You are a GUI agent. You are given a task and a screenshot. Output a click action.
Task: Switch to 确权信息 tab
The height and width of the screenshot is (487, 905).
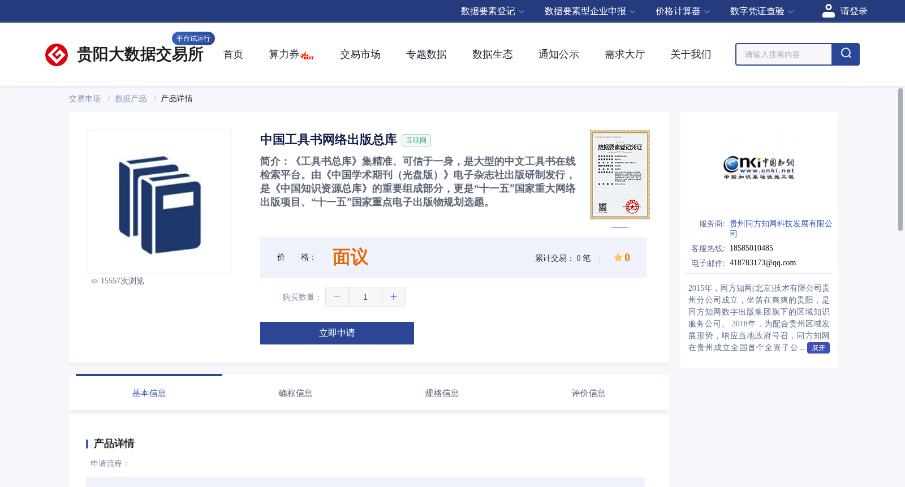click(x=295, y=393)
